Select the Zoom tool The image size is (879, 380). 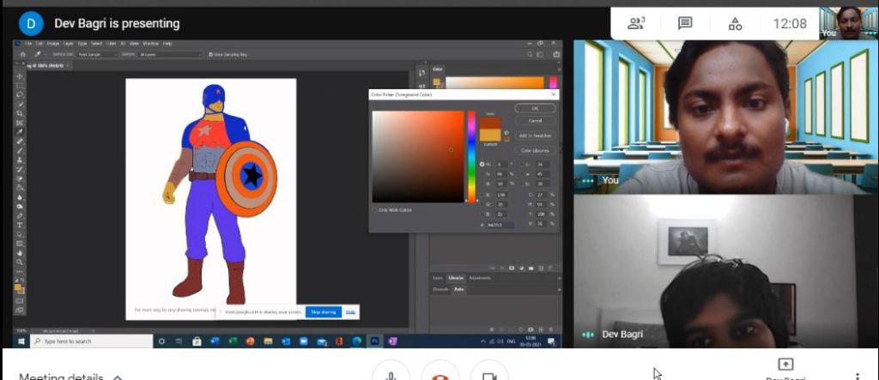[20, 262]
